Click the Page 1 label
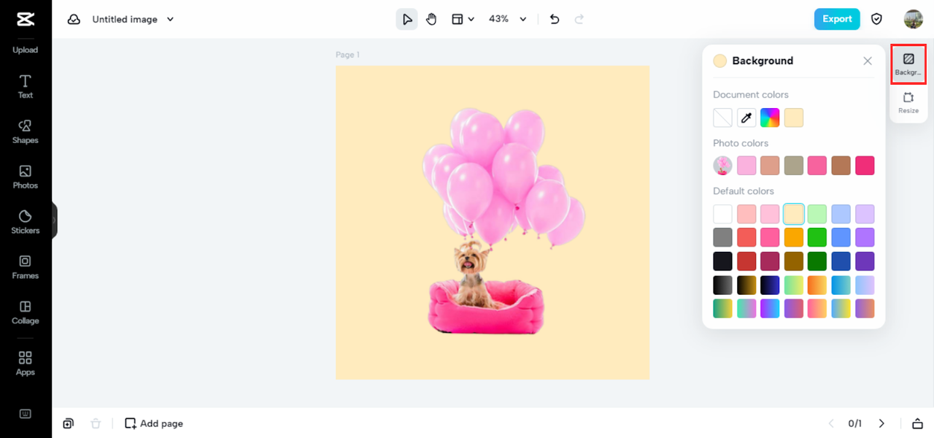934x438 pixels. [347, 55]
